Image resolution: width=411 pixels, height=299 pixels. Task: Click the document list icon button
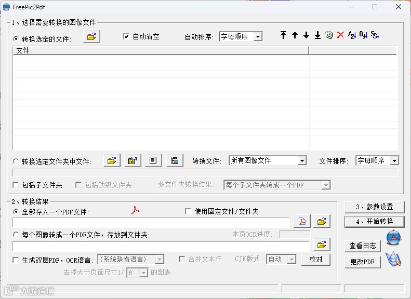[x=153, y=160]
